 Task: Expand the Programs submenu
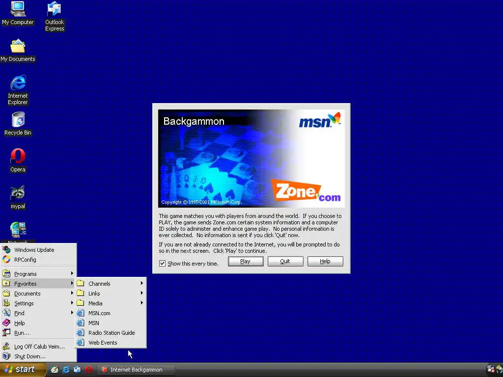(x=38, y=274)
